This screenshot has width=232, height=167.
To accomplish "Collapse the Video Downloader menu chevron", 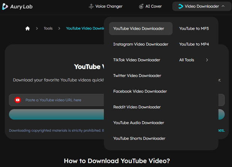I will pos(223,6).
